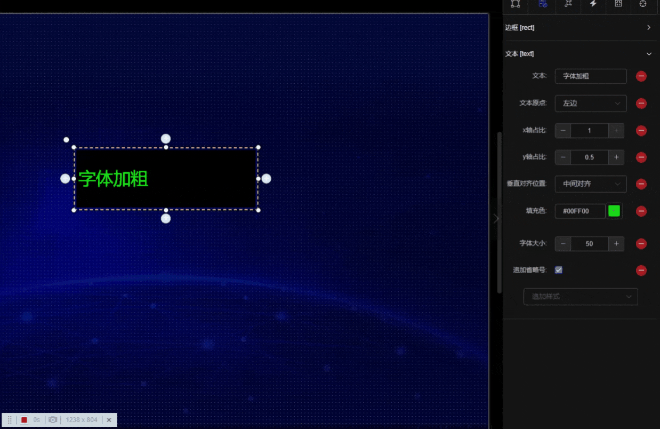Take a screenshot with the camera icon
Image resolution: width=660 pixels, height=429 pixels.
click(53, 420)
